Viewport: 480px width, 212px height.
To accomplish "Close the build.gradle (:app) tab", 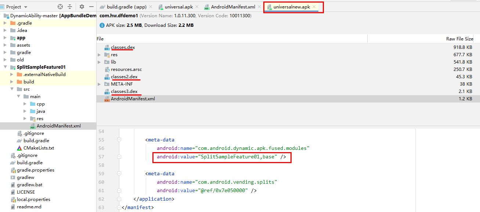I will click(x=151, y=7).
